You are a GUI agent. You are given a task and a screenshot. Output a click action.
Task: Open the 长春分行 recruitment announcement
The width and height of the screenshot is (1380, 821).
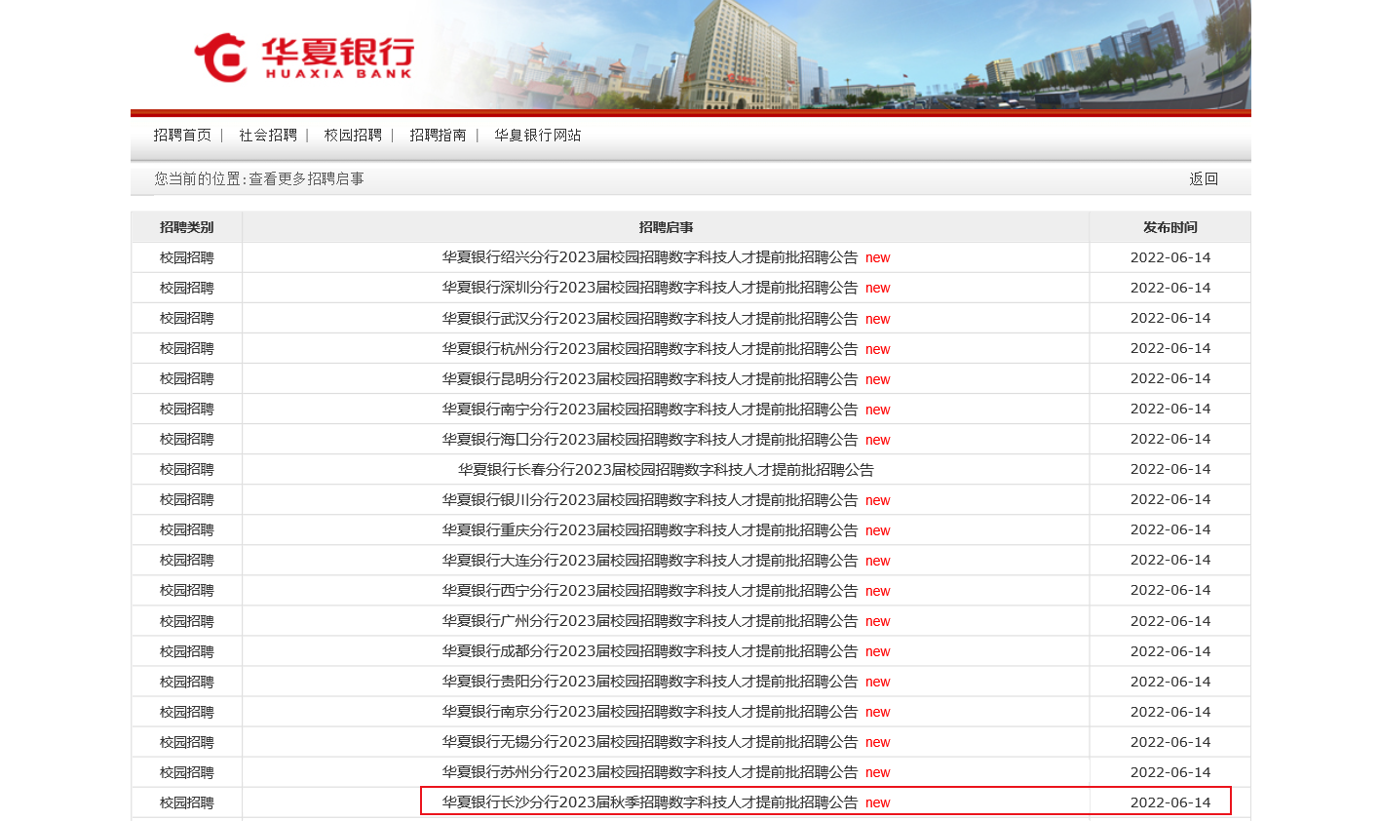click(x=667, y=470)
